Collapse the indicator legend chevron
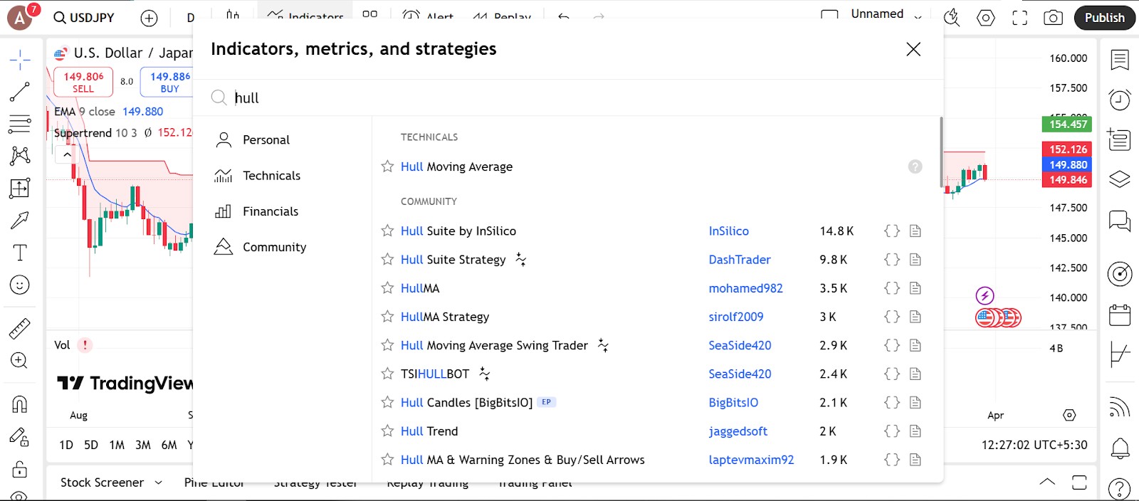The height and width of the screenshot is (501, 1139). 67,154
